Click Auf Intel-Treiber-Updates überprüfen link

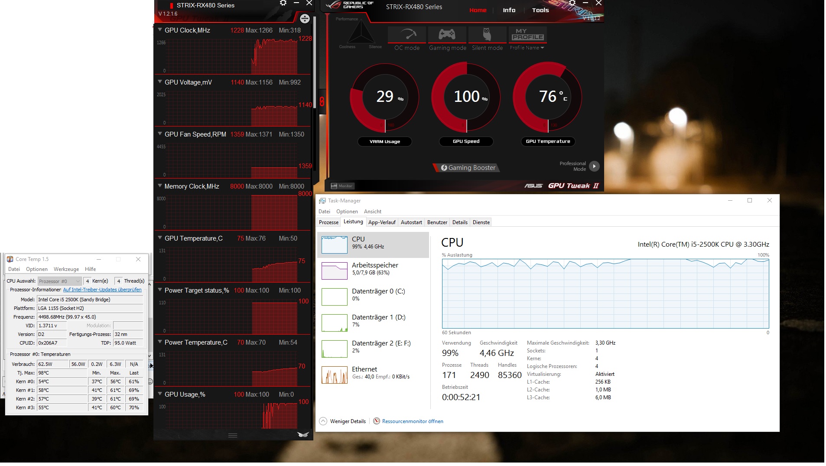(102, 290)
